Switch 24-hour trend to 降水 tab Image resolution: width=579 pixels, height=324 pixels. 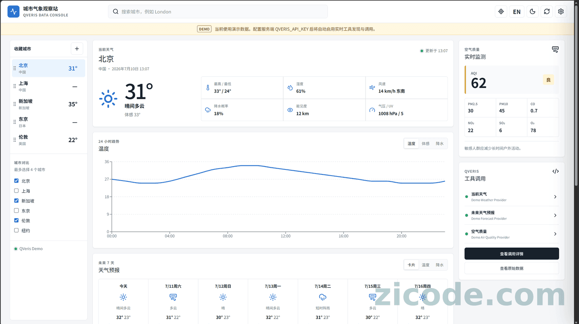click(440, 143)
